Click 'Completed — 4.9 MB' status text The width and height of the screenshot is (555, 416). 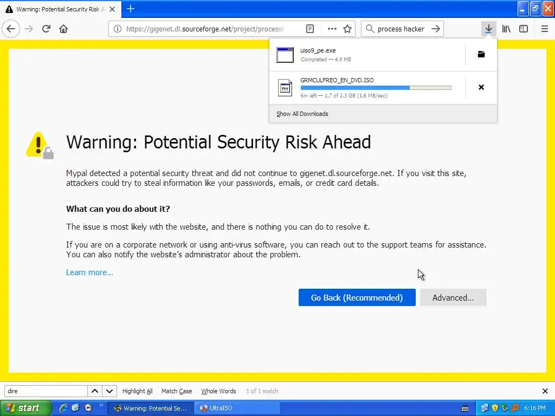point(326,60)
